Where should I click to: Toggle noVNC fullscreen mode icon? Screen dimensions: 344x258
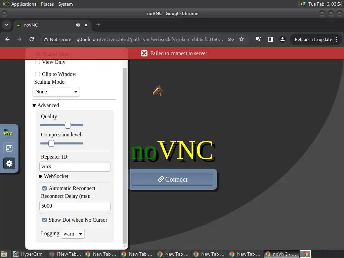coord(9,148)
